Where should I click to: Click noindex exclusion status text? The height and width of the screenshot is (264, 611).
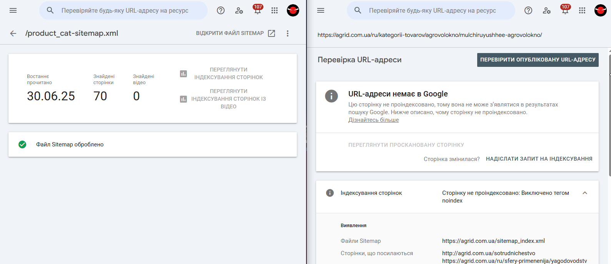[x=506, y=197]
